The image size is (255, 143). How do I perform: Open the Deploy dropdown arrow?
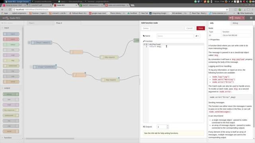coord(243,18)
